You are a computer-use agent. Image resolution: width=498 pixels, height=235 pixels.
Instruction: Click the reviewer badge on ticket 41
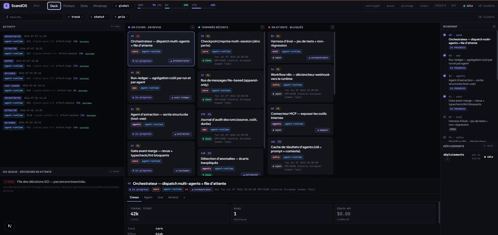(x=182, y=171)
